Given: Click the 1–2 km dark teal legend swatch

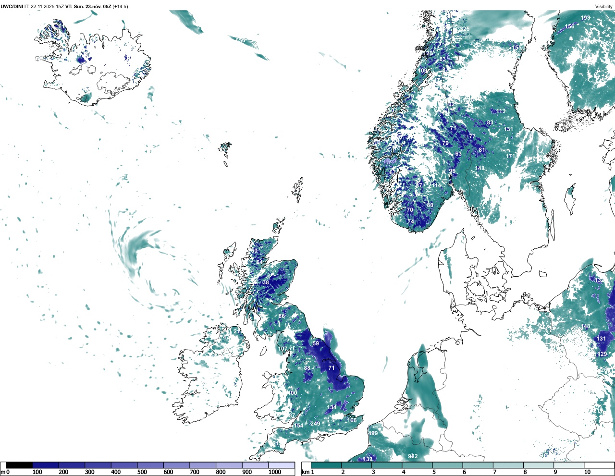Looking at the screenshot, I should coord(326,465).
